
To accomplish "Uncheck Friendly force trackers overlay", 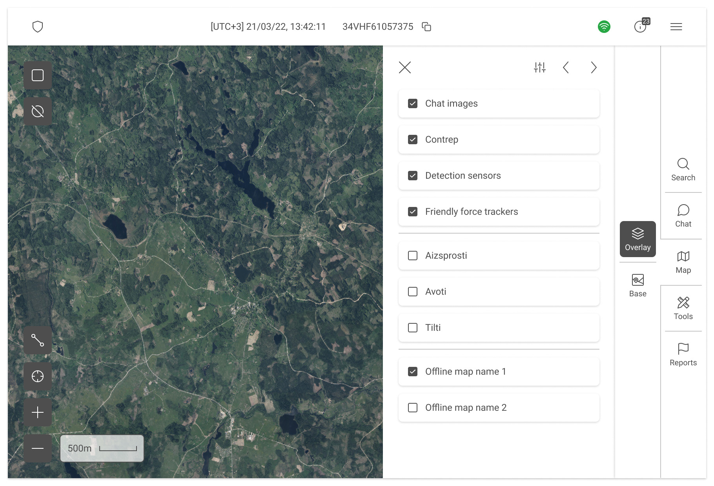I will [413, 212].
